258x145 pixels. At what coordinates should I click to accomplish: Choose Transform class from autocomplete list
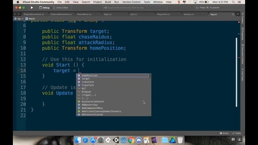point(112,85)
